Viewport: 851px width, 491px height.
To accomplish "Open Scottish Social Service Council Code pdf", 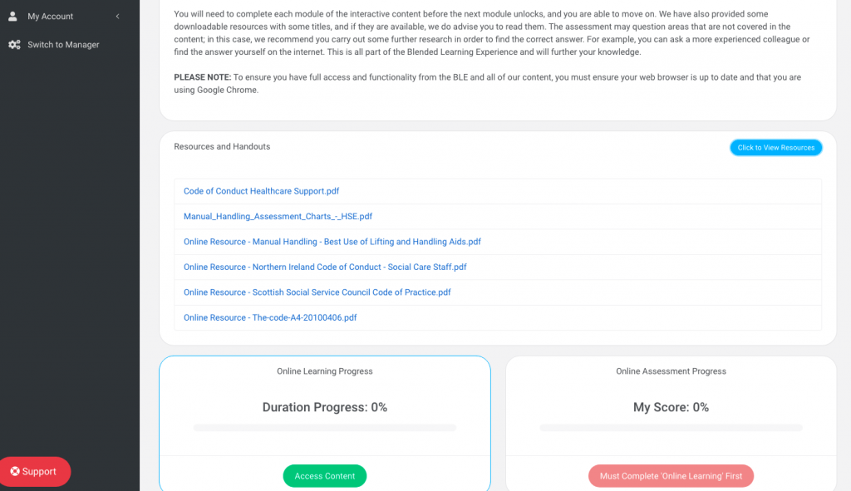I will pos(317,292).
